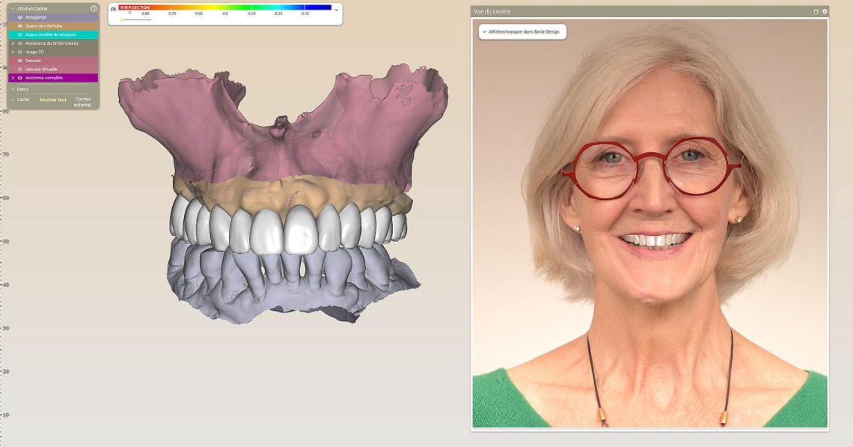Expand the Intersection color scale dropdown arrow
The image size is (853, 447).
point(337,10)
